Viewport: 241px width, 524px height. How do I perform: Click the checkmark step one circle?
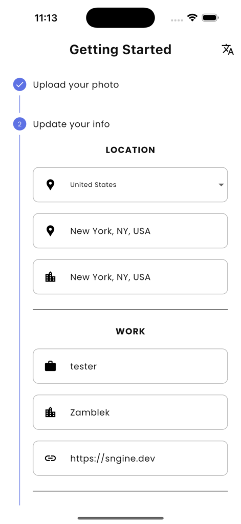[20, 84]
